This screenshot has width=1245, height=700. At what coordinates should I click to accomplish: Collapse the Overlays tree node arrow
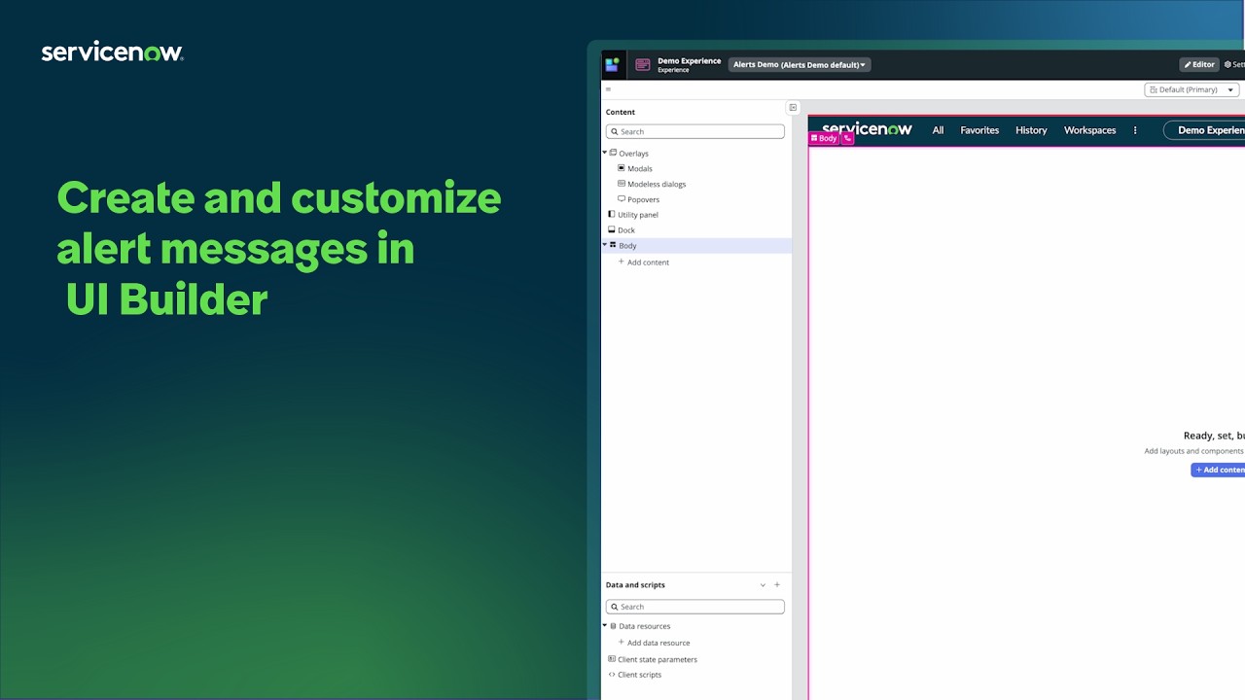(605, 153)
